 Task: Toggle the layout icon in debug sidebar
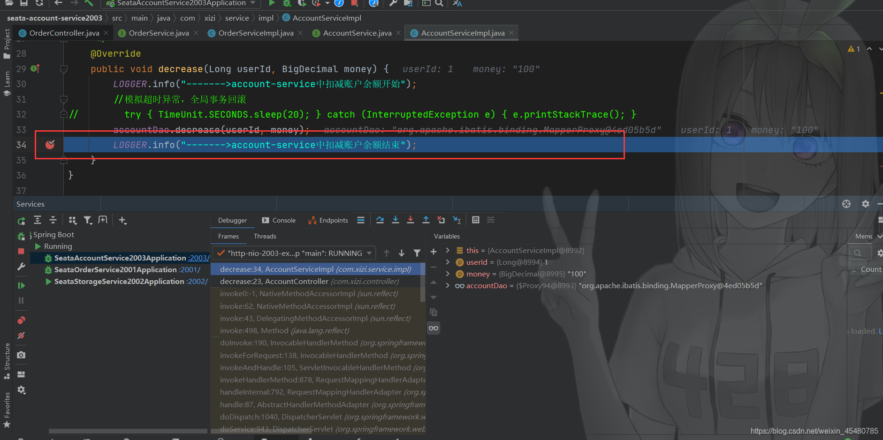click(x=21, y=374)
